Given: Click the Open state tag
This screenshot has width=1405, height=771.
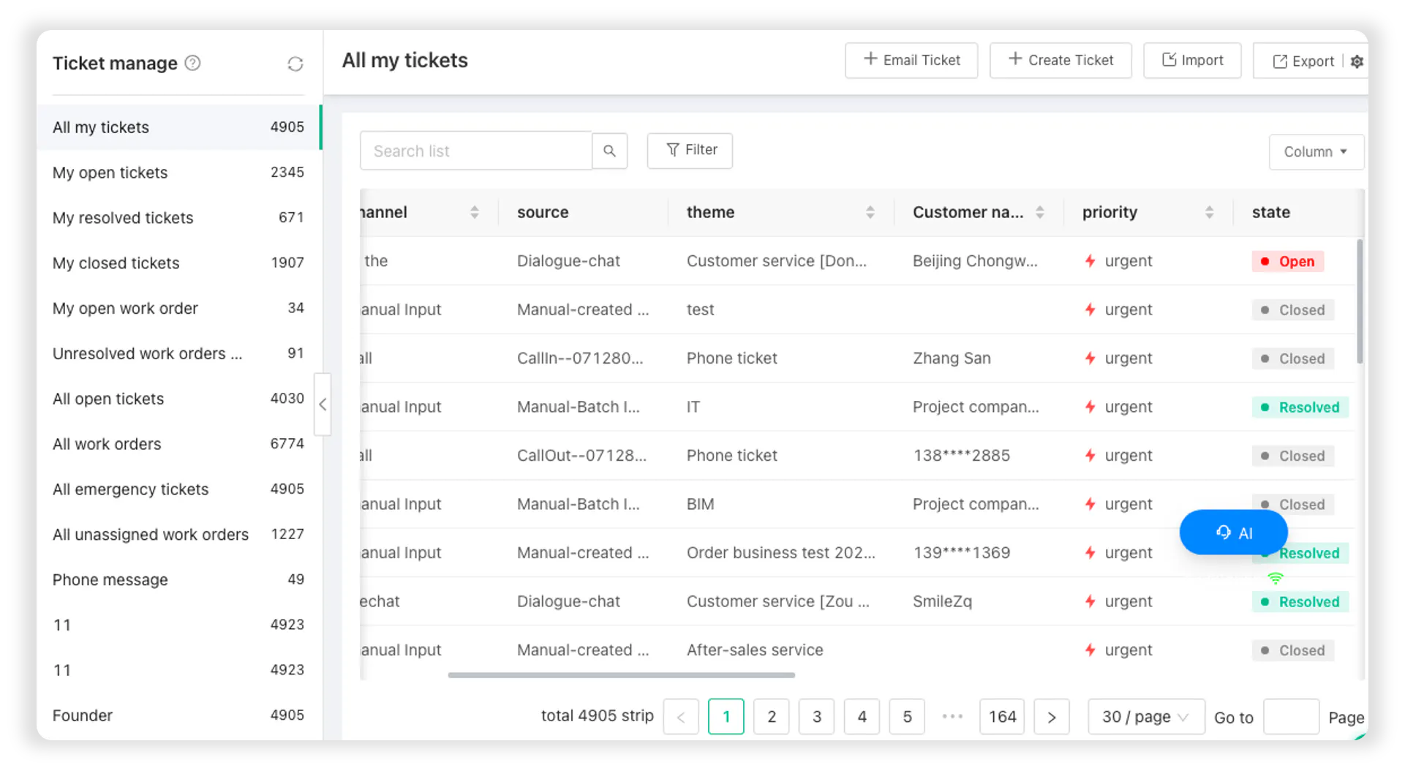Looking at the screenshot, I should click(x=1288, y=261).
